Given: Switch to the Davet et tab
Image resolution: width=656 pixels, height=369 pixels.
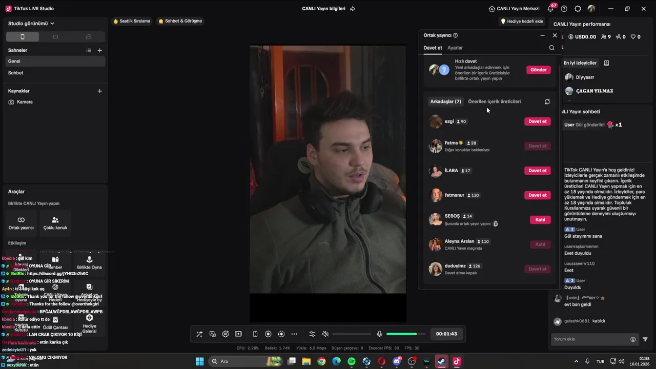Looking at the screenshot, I should click(x=433, y=48).
